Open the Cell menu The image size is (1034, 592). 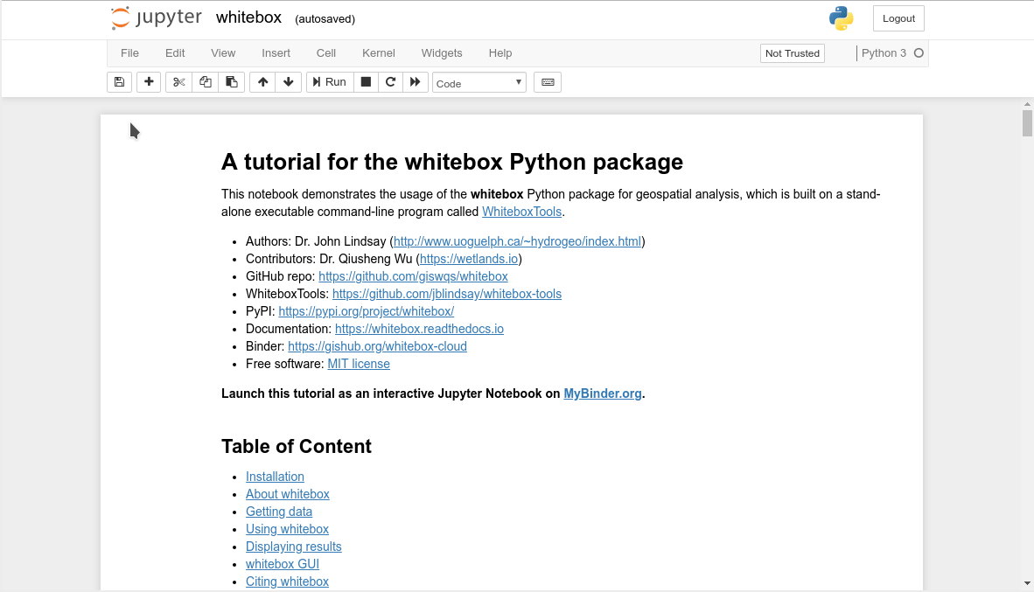[x=326, y=53]
